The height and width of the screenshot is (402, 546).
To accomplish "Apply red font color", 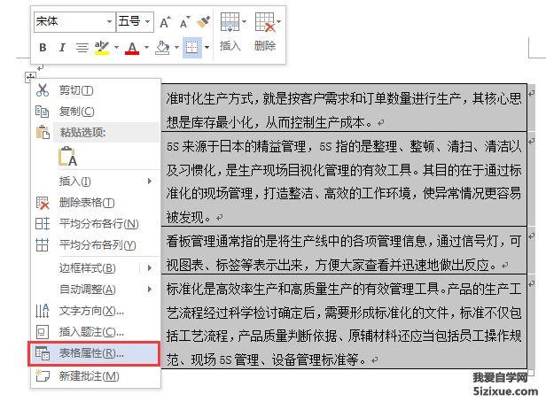I will point(132,47).
